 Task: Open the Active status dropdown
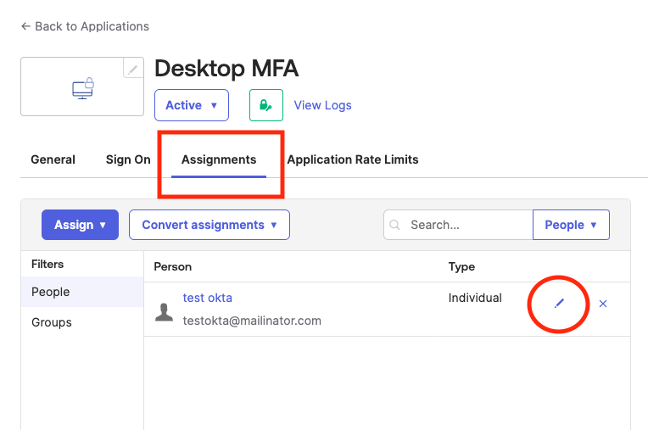[x=191, y=105]
